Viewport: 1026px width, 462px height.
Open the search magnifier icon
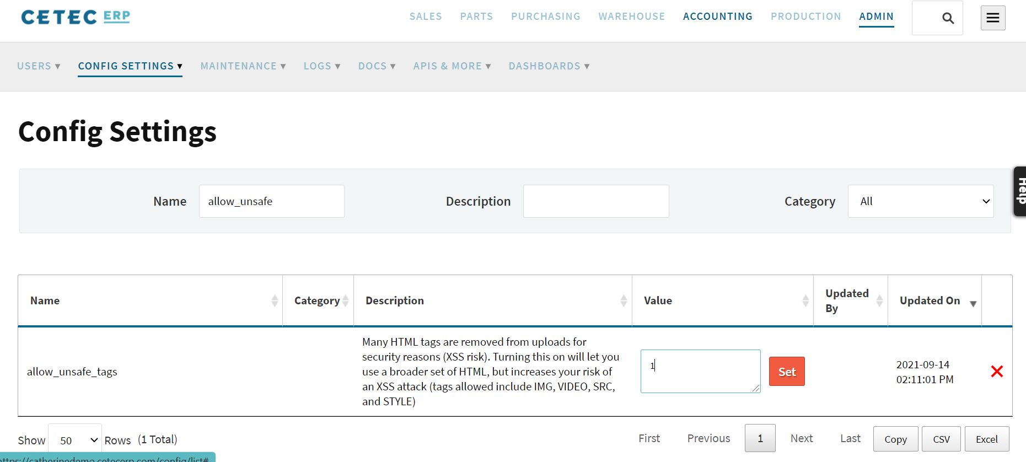coord(948,18)
